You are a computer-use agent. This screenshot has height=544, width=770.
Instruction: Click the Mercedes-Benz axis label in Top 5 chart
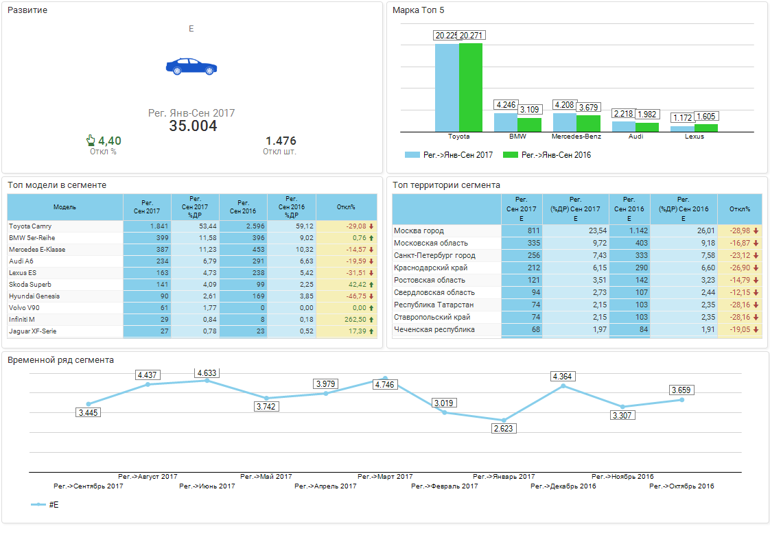[x=576, y=137]
